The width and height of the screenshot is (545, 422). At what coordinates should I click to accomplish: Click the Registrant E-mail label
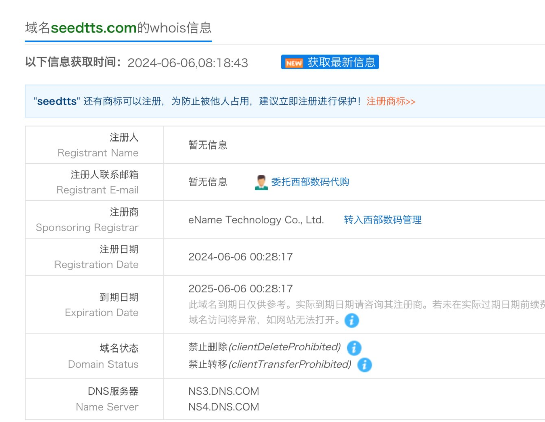click(x=97, y=190)
